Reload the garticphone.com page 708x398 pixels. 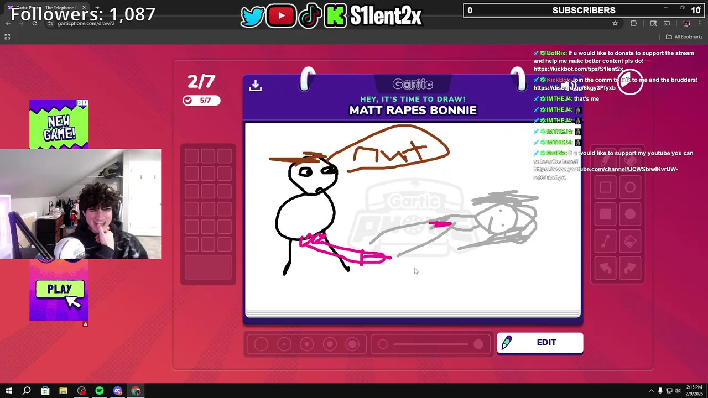point(34,23)
